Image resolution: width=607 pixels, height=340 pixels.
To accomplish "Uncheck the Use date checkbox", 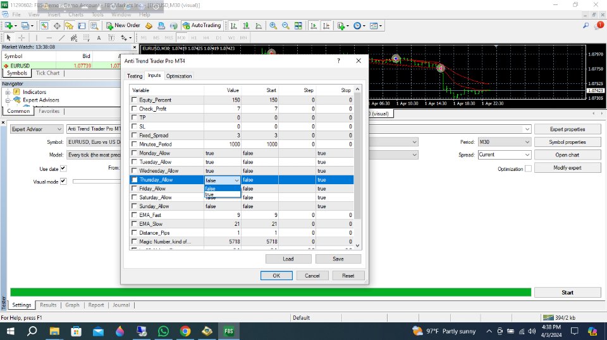I will pyautogui.click(x=63, y=168).
